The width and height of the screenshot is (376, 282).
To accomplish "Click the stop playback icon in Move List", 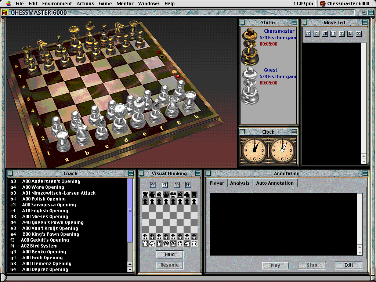I will click(333, 33).
